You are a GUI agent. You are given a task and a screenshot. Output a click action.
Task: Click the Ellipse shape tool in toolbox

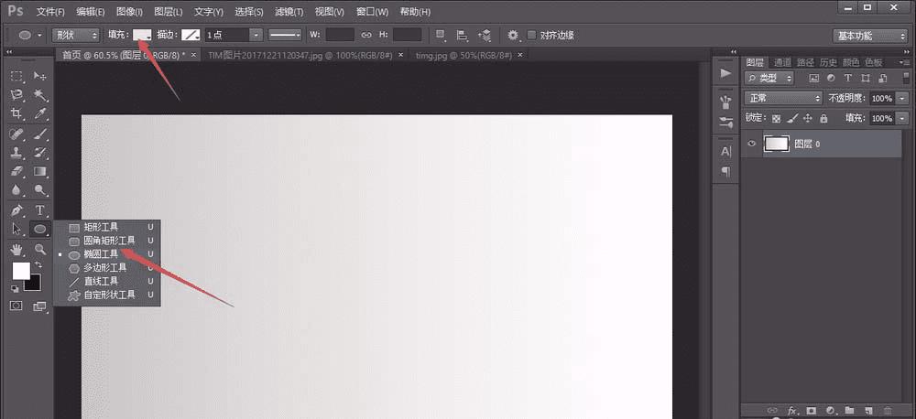click(x=39, y=229)
